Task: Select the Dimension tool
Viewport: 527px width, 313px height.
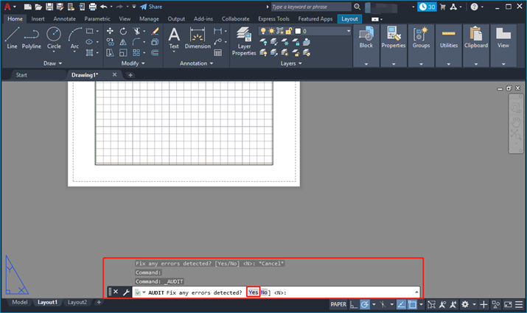Action: pos(197,38)
